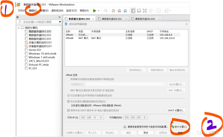Screen dimensions: 223x137
Task: Click the Send Ctrl+Alt+Del toolbar icon
Action: coord(105,11)
